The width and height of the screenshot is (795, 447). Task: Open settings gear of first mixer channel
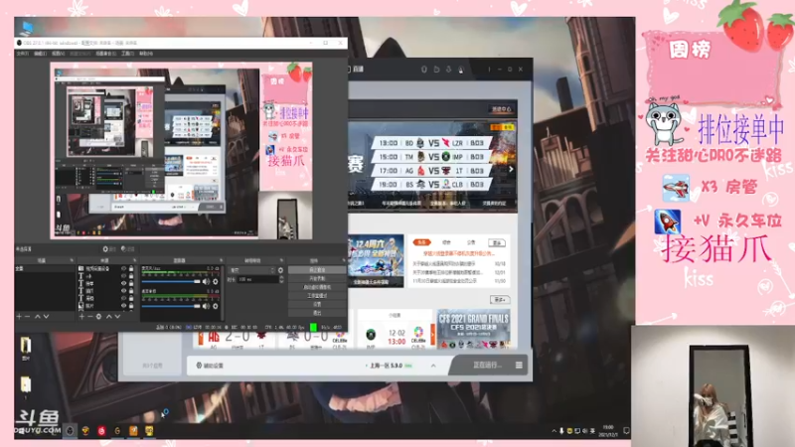(216, 281)
